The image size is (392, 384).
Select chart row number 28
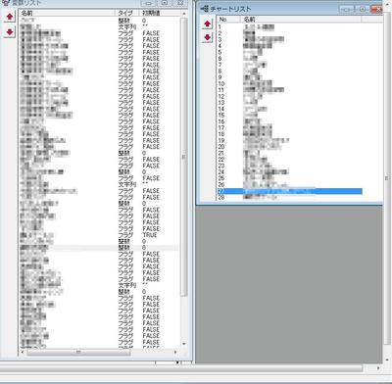tap(289, 197)
